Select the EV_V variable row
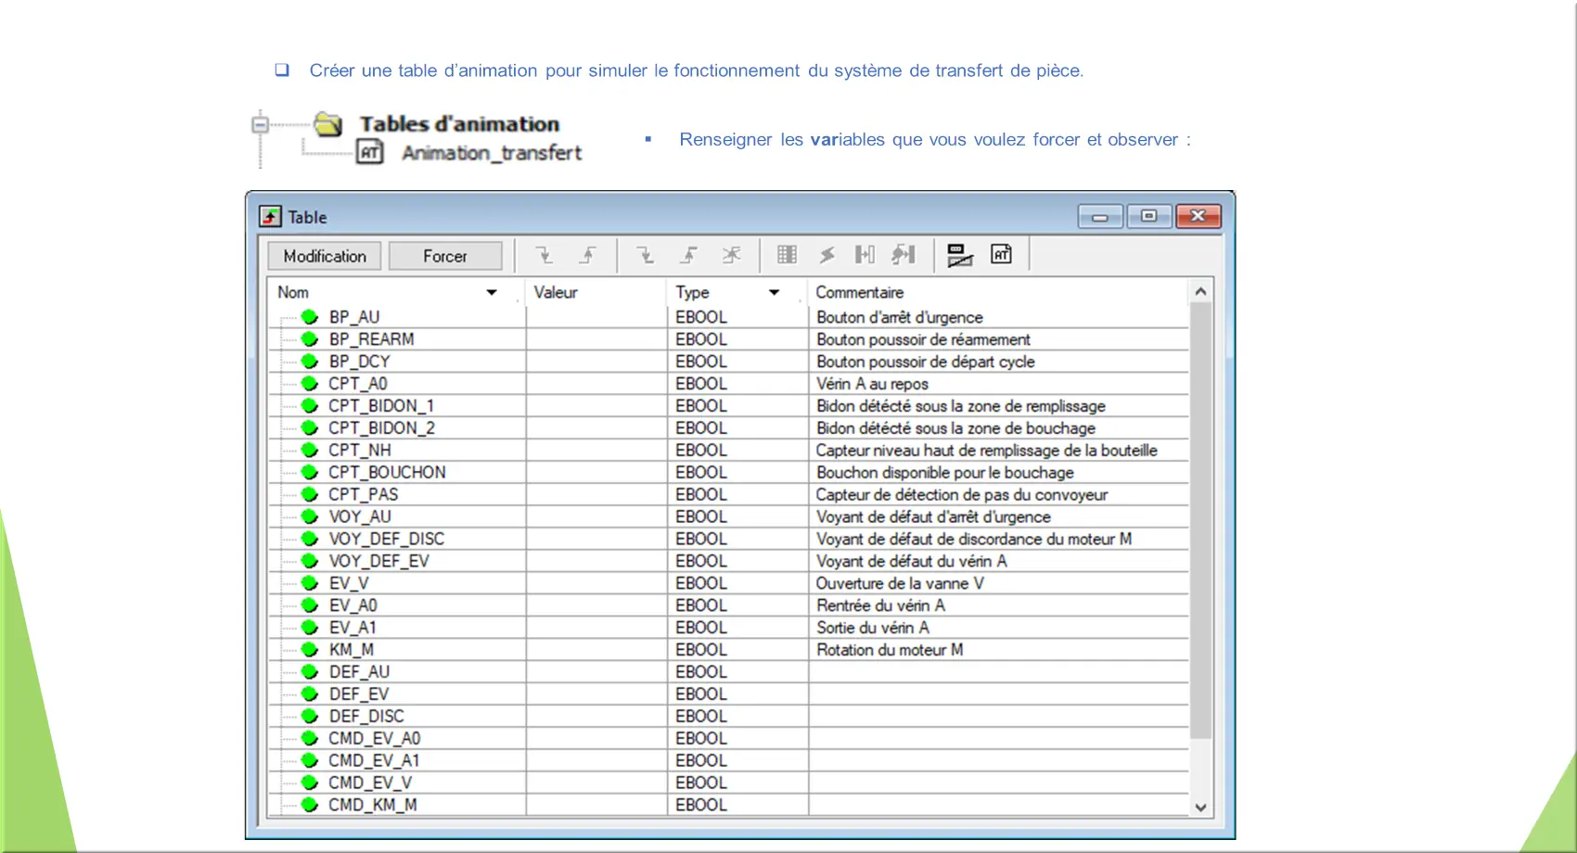This screenshot has height=853, width=1577. [x=728, y=584]
